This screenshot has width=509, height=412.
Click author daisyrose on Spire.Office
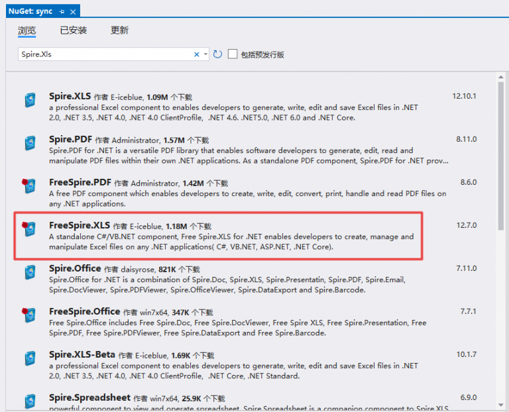pyautogui.click(x=138, y=270)
